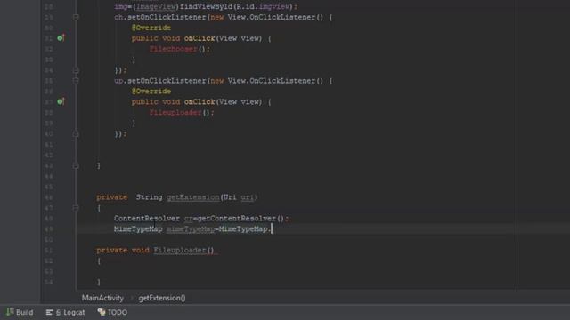Click up in up.setOnClickListener
The height and width of the screenshot is (320, 570).
[x=118, y=81]
